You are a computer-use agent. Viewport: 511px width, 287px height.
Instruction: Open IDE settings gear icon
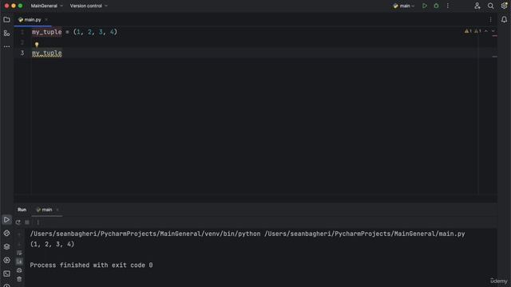click(x=504, y=6)
